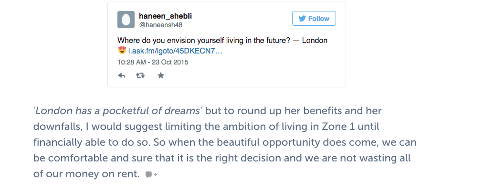The height and width of the screenshot is (192, 484).
Task: Visit the @haneensh48 handle link
Action: (161, 25)
